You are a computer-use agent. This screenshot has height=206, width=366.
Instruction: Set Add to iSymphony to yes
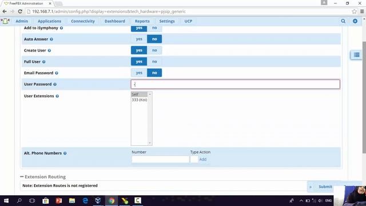coord(139,28)
